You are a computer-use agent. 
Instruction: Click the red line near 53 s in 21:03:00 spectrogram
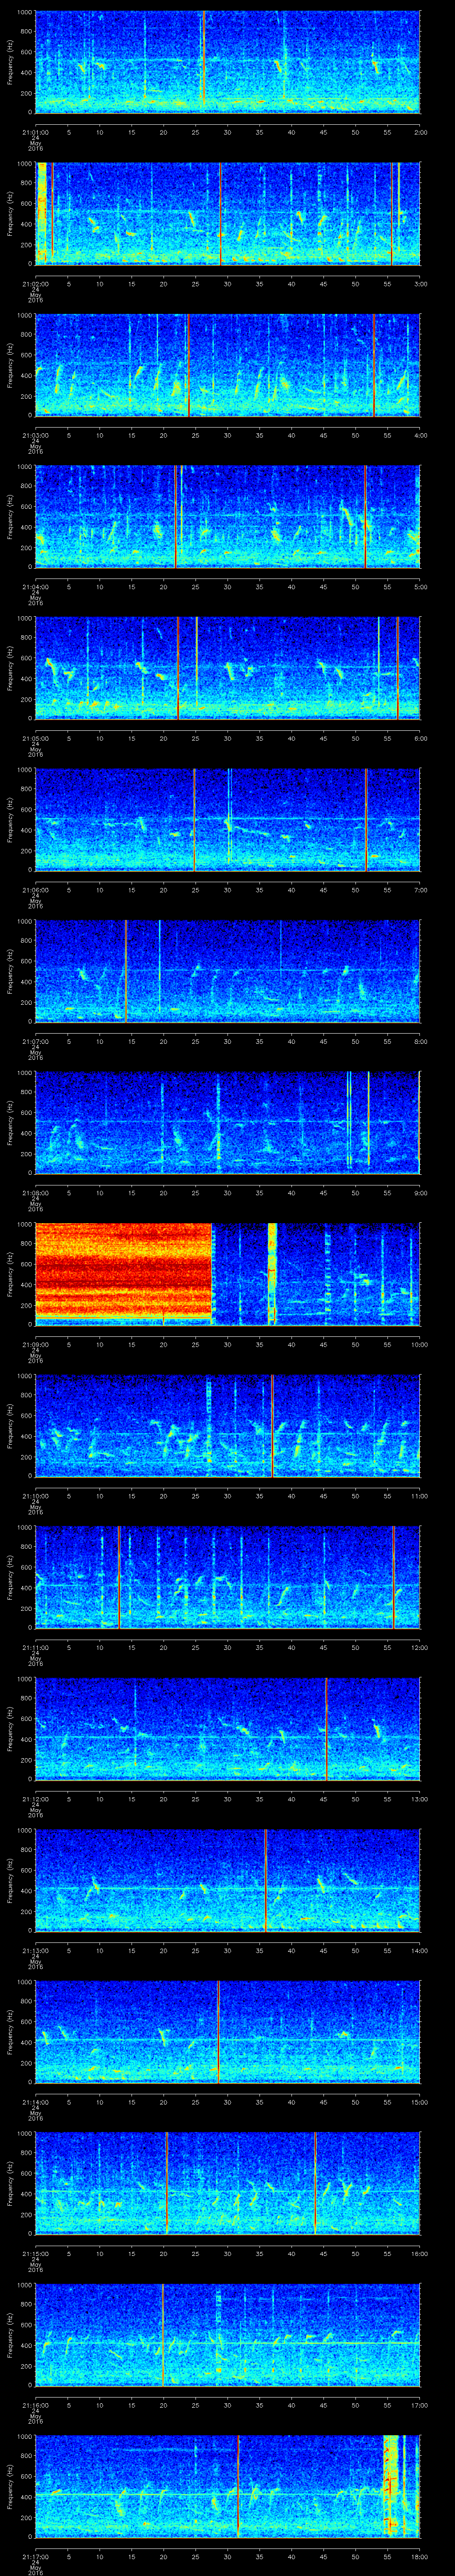(x=374, y=365)
